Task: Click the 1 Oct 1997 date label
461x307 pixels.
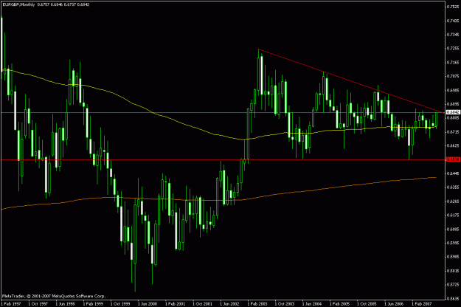Action: click(x=38, y=304)
